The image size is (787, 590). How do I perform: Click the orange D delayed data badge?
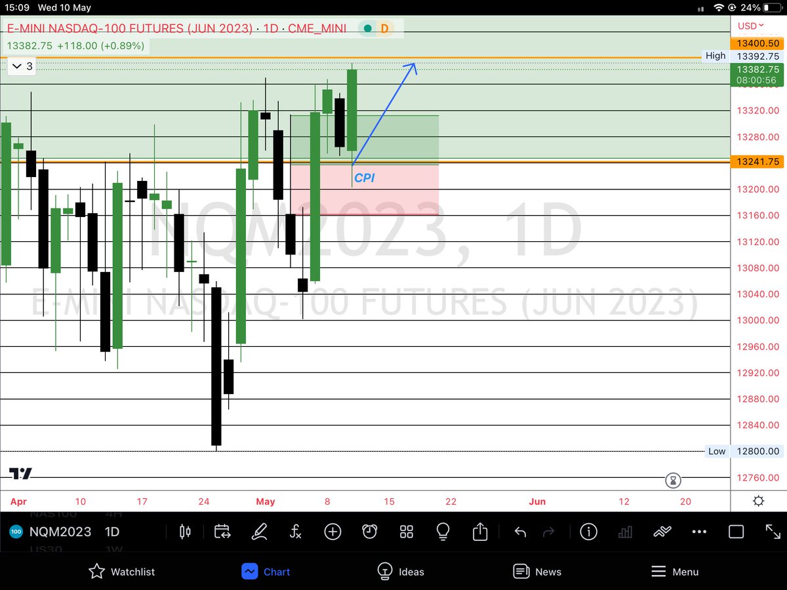(385, 29)
